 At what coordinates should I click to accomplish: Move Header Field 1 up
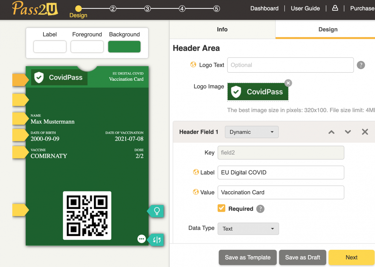pos(331,132)
